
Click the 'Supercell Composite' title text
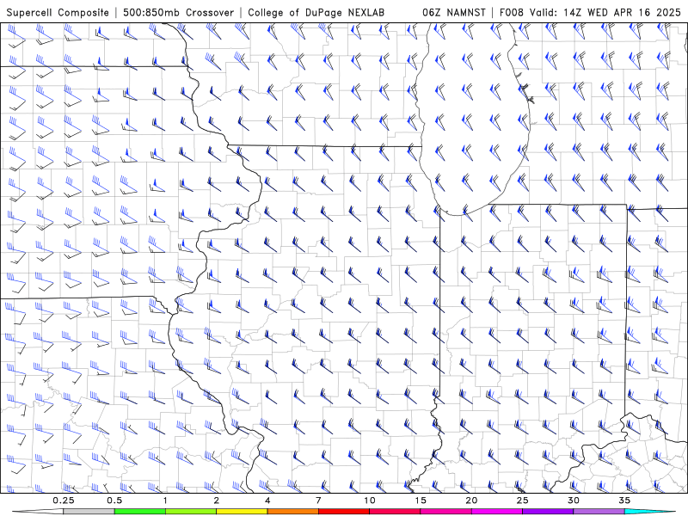coord(58,12)
